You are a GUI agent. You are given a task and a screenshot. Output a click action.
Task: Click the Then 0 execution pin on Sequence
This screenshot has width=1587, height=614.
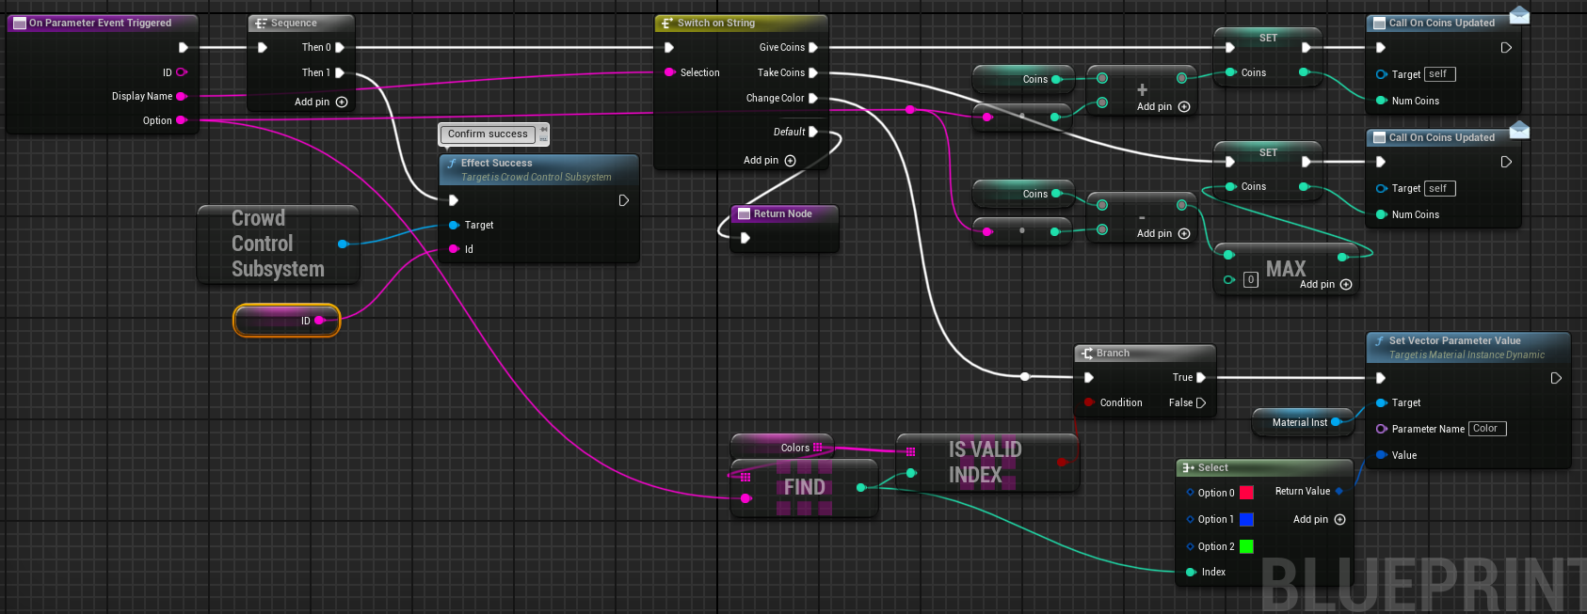(340, 47)
